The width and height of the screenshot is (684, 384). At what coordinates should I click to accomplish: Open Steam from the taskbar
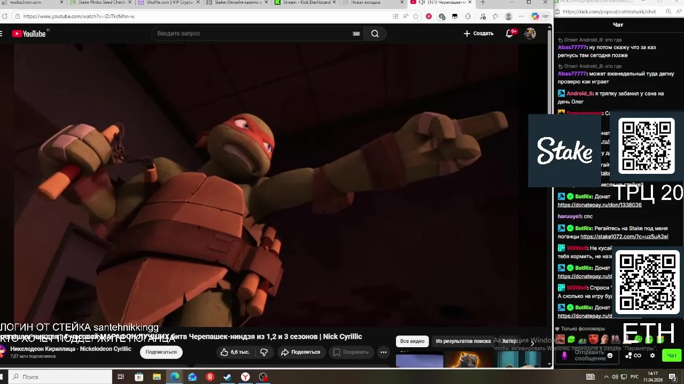pos(227,377)
